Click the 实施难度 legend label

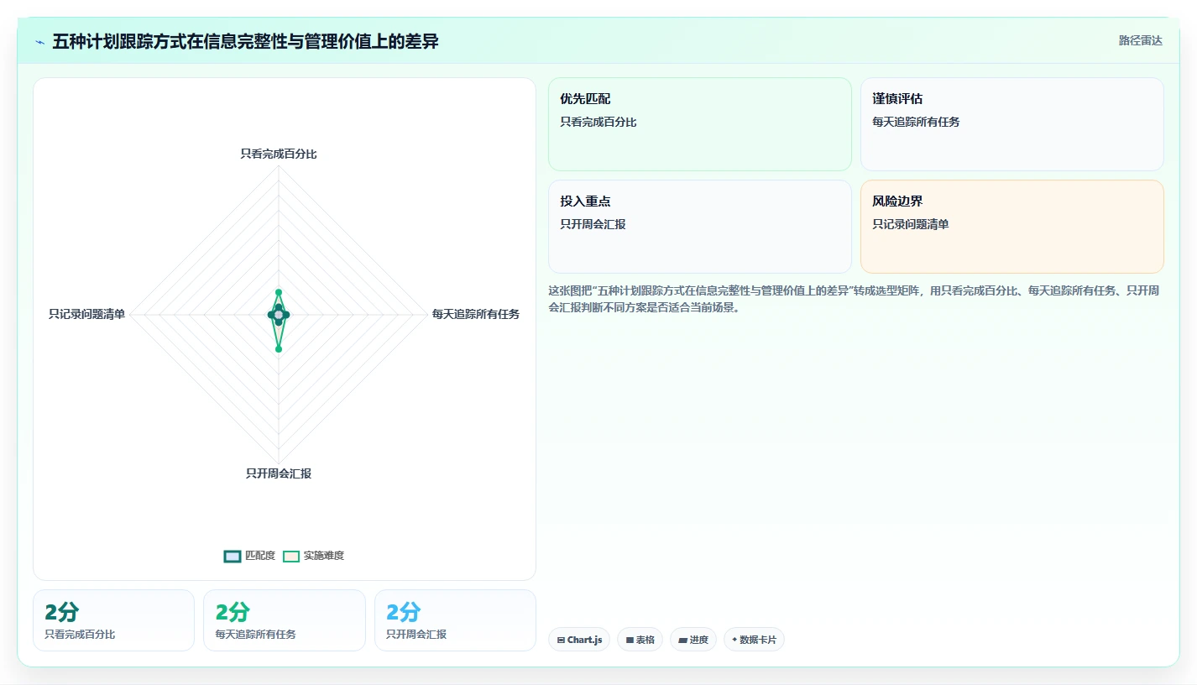coord(324,556)
